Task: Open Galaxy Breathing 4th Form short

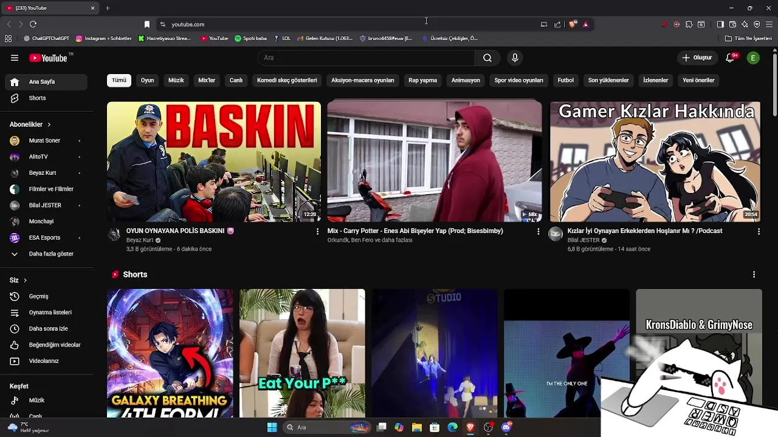Action: (x=170, y=353)
